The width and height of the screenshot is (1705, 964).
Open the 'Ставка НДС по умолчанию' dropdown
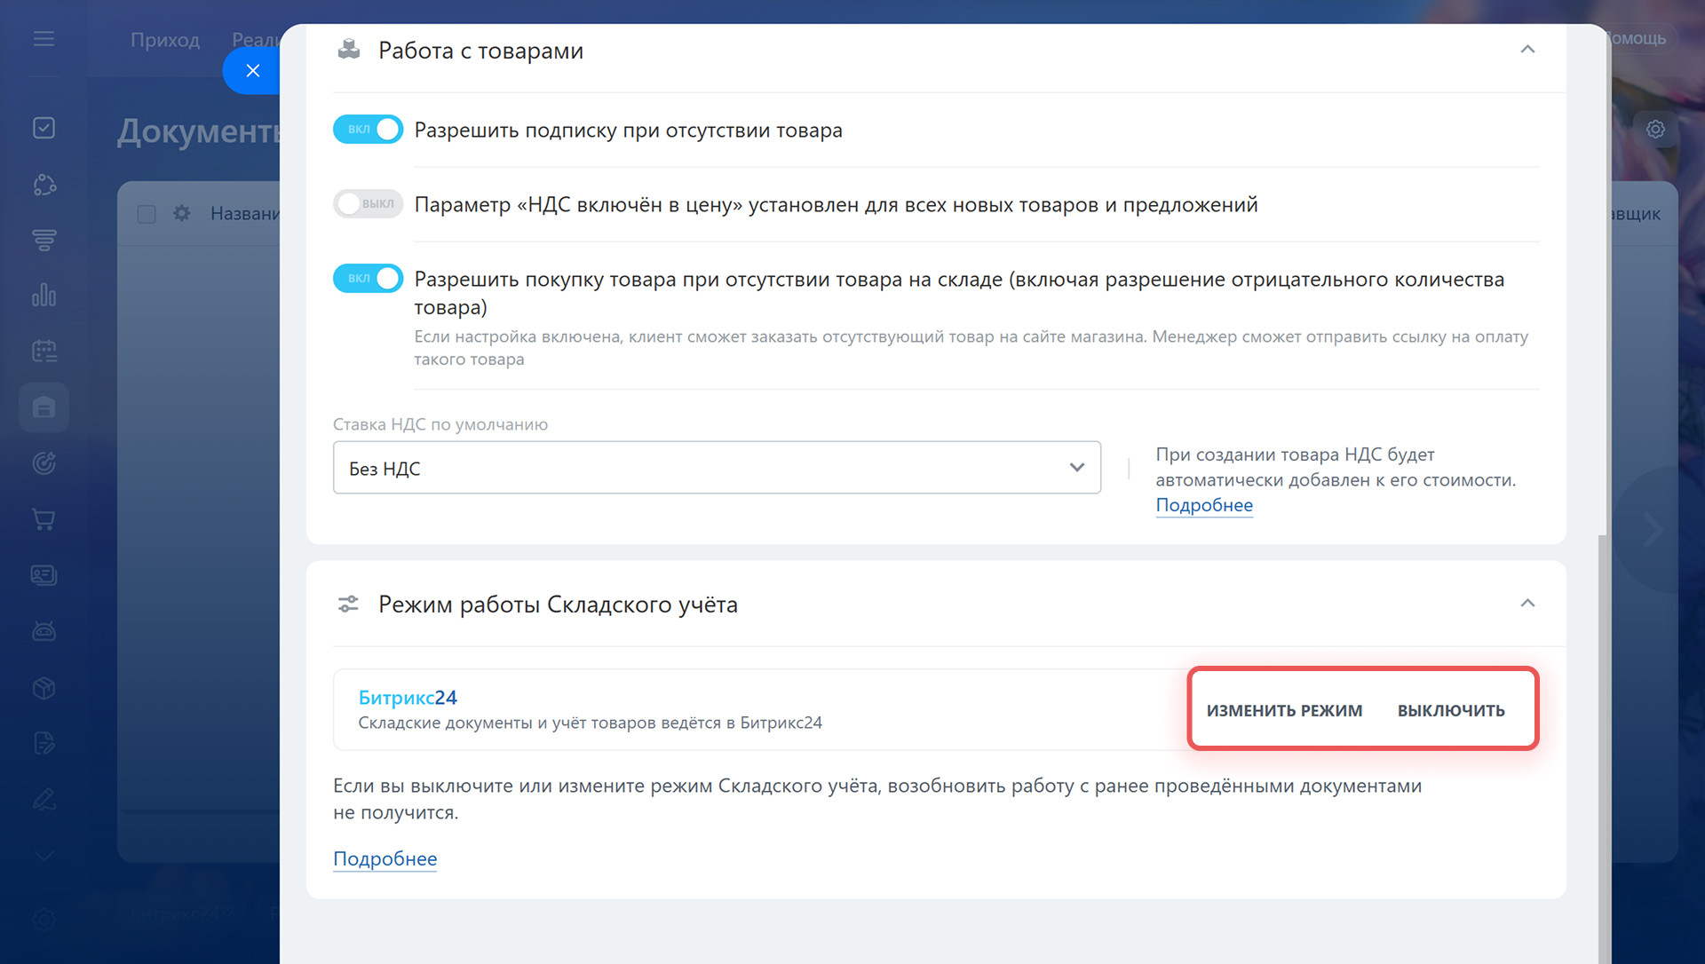click(716, 468)
